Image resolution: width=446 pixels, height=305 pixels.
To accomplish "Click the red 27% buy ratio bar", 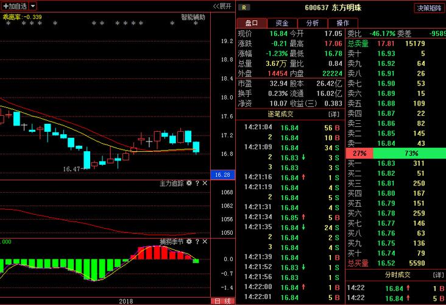I will [359, 154].
